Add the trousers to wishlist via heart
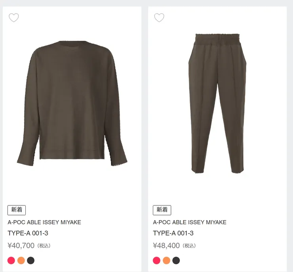The image size is (293, 272). [x=159, y=18]
